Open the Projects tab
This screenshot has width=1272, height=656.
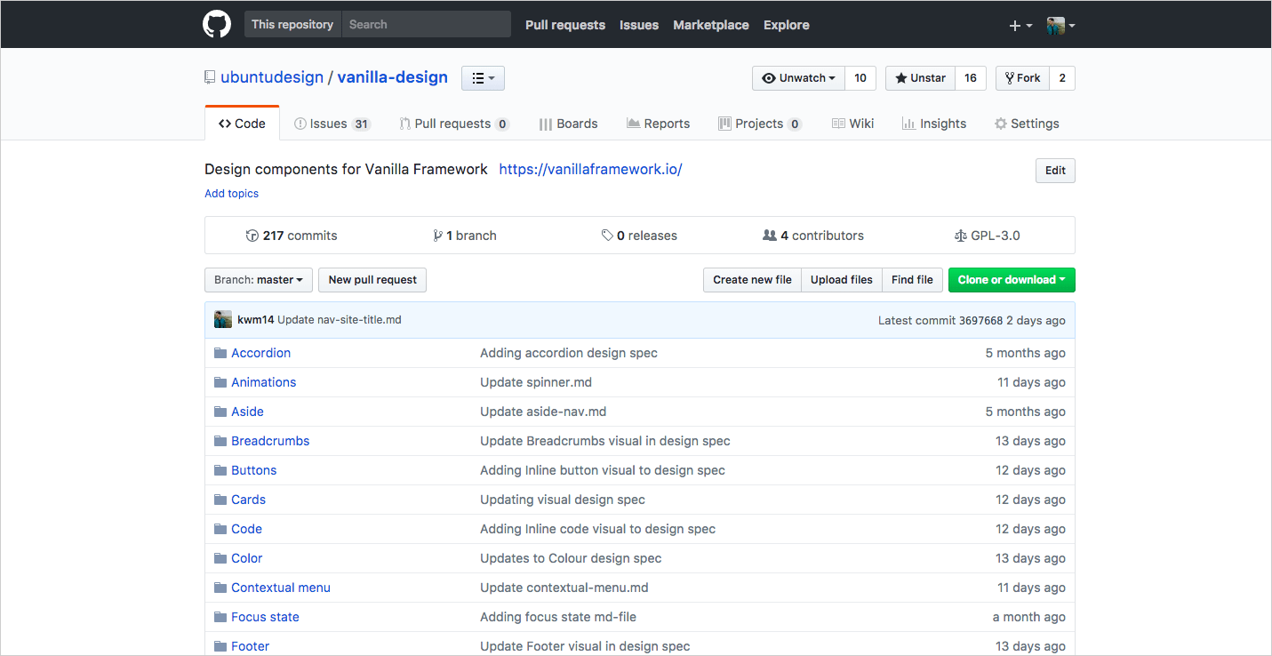tap(760, 124)
